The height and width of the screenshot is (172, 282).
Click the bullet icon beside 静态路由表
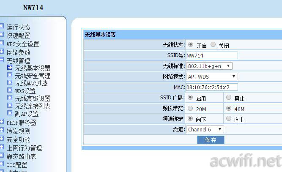2,155
